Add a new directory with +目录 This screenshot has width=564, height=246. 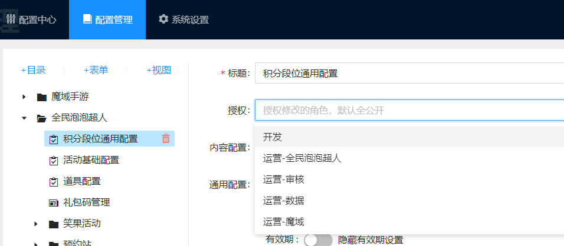point(33,70)
